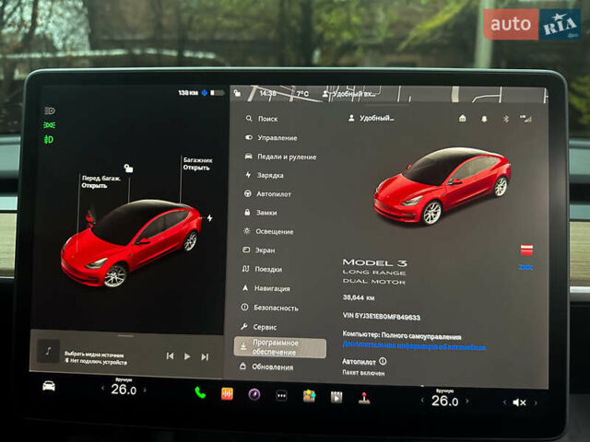Open the Безопасность safety settings
The width and height of the screenshot is (590, 442).
click(x=269, y=308)
